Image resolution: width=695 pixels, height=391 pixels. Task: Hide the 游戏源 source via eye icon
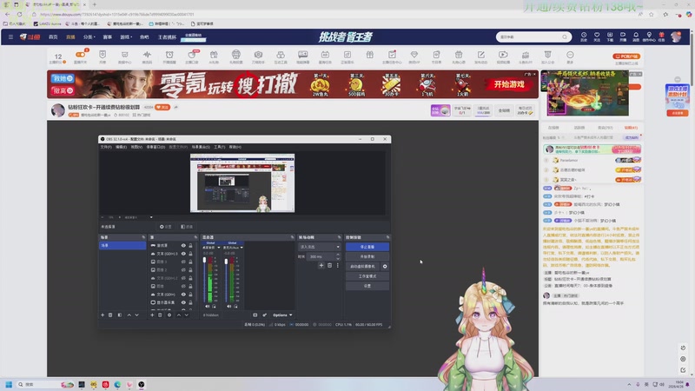(183, 245)
